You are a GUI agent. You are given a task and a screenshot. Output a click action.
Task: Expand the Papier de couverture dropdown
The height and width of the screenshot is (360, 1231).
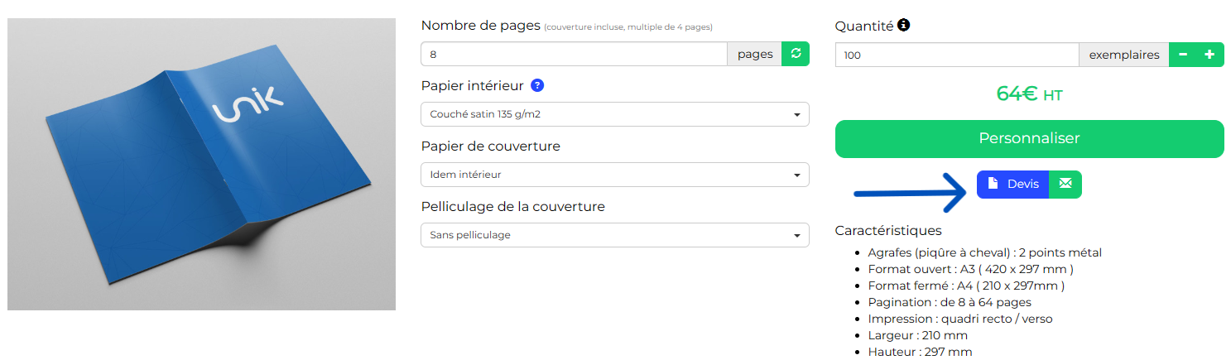point(614,175)
